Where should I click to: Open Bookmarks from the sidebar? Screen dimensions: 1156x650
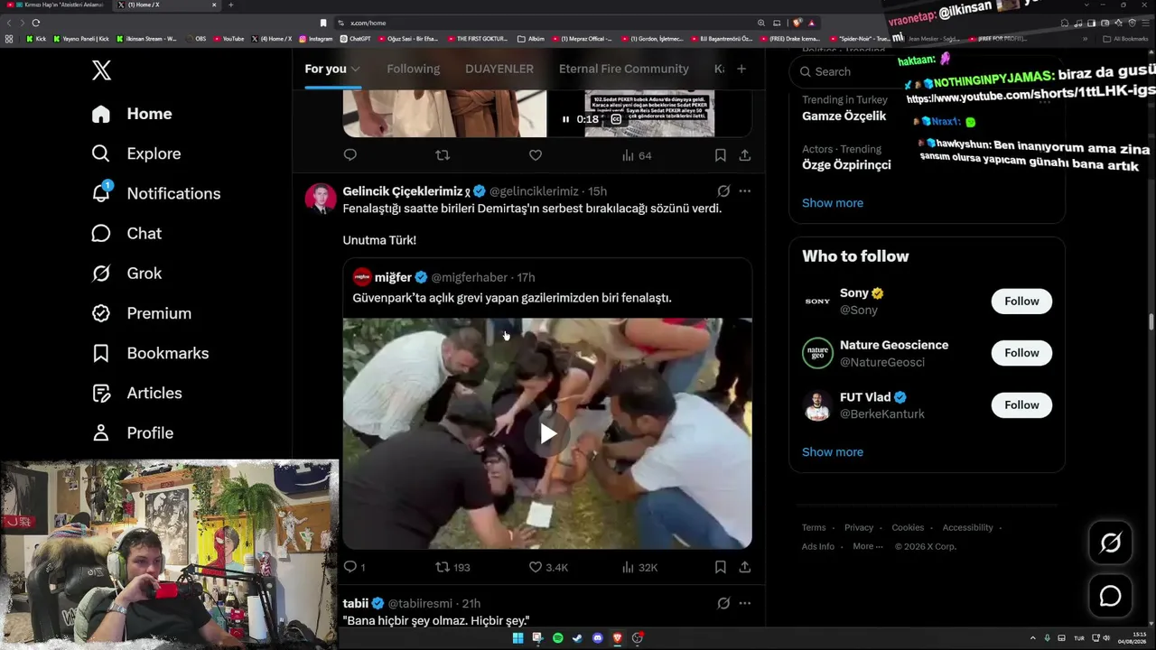point(150,353)
